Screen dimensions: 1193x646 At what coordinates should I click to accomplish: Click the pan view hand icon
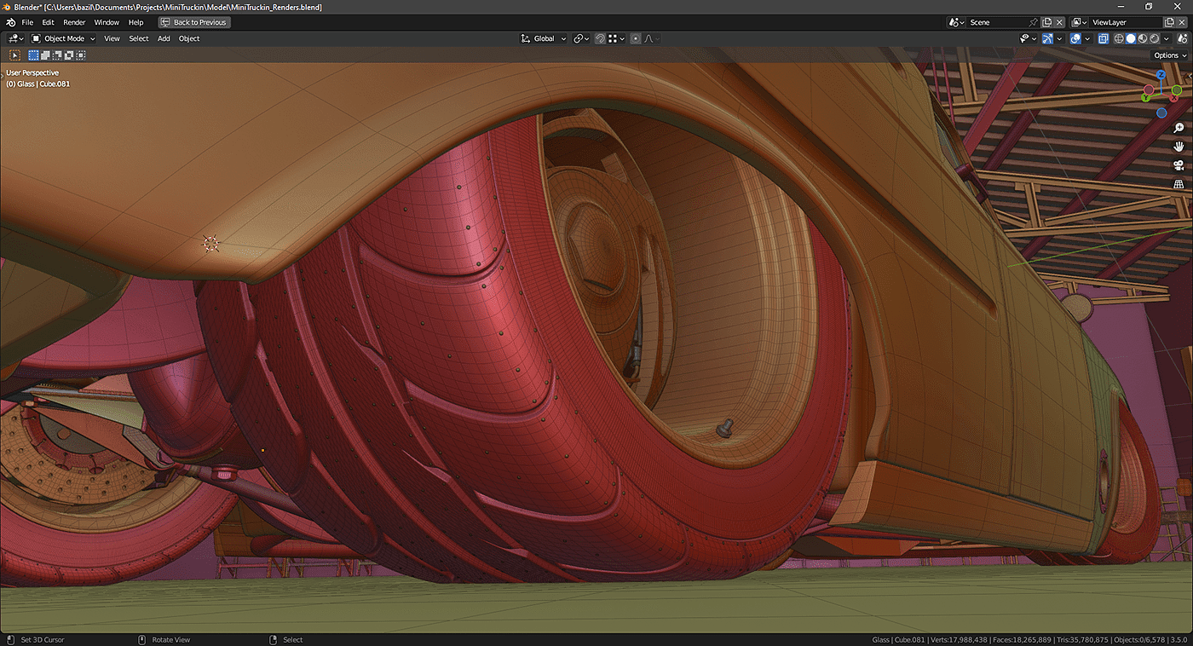click(x=1179, y=147)
